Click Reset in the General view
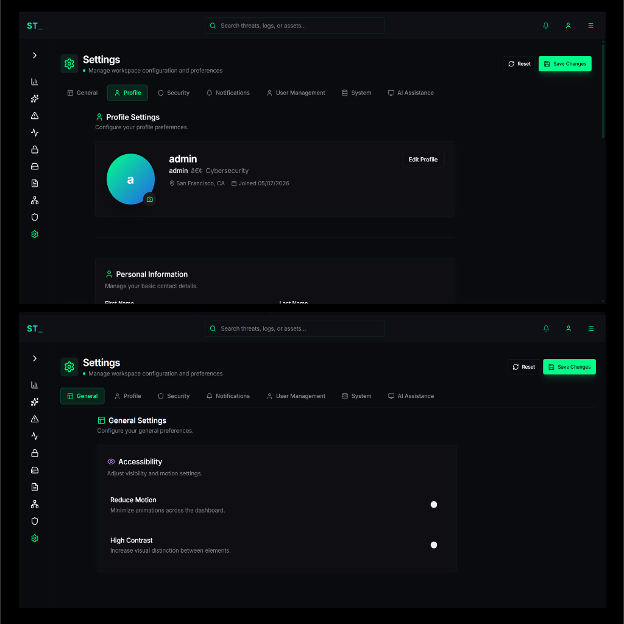 pos(523,367)
